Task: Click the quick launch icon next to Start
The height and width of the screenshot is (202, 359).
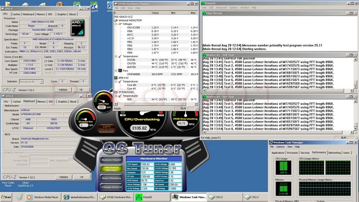Action: (x=19, y=197)
